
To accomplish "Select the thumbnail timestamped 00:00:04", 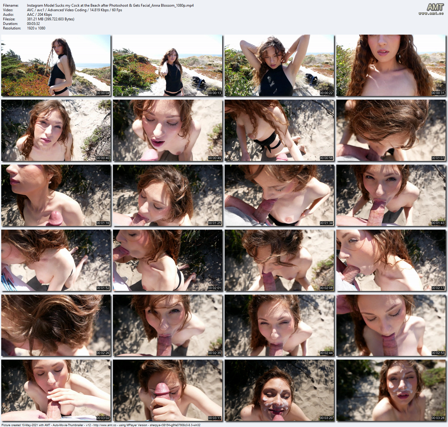I will pyautogui.click(x=56, y=65).
